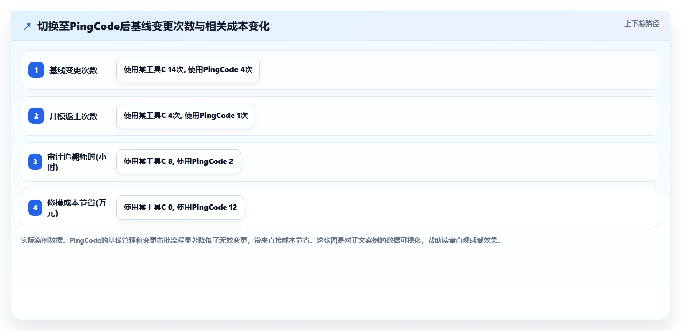
Task: Click the footnote starting 实际案例数据
Action: pyautogui.click(x=262, y=241)
